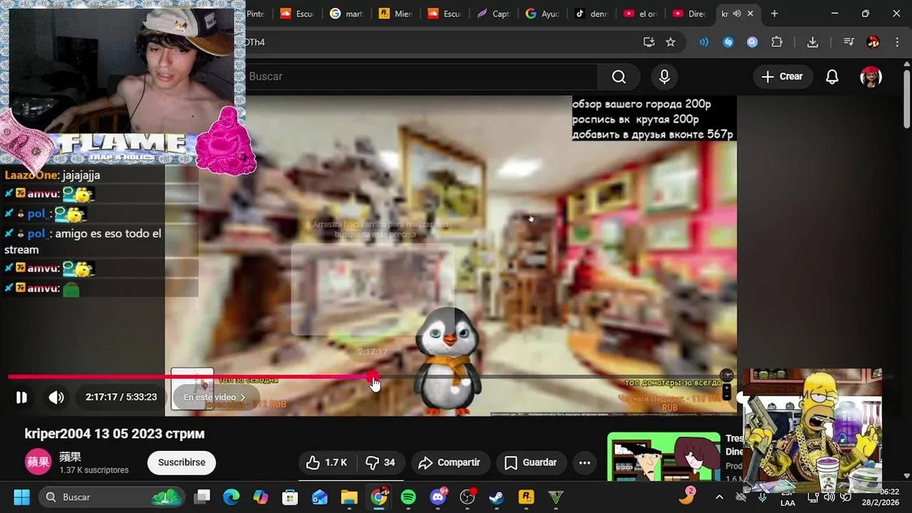Open the 蘋果 channel avatar
912x513 pixels.
[x=38, y=462]
